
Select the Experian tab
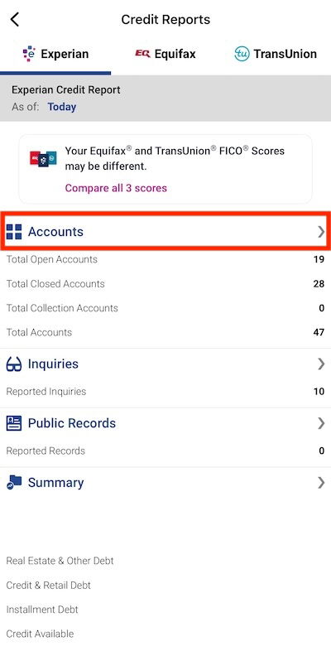click(x=55, y=54)
